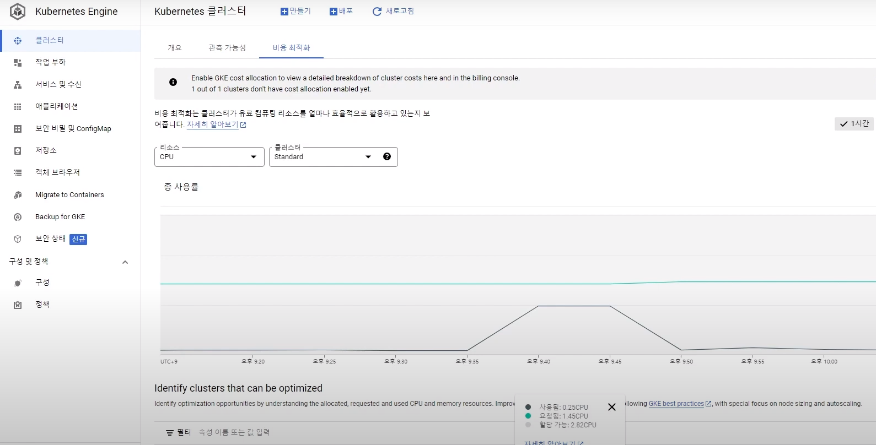This screenshot has width=876, height=445.
Task: Go to Backup for GKE in sidebar
Action: (x=60, y=217)
